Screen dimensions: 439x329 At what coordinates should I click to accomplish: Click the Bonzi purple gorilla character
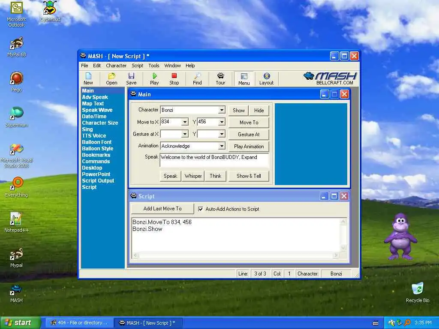(400, 236)
